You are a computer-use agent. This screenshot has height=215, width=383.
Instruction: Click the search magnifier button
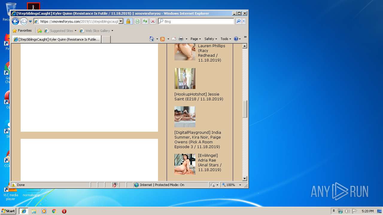point(238,21)
